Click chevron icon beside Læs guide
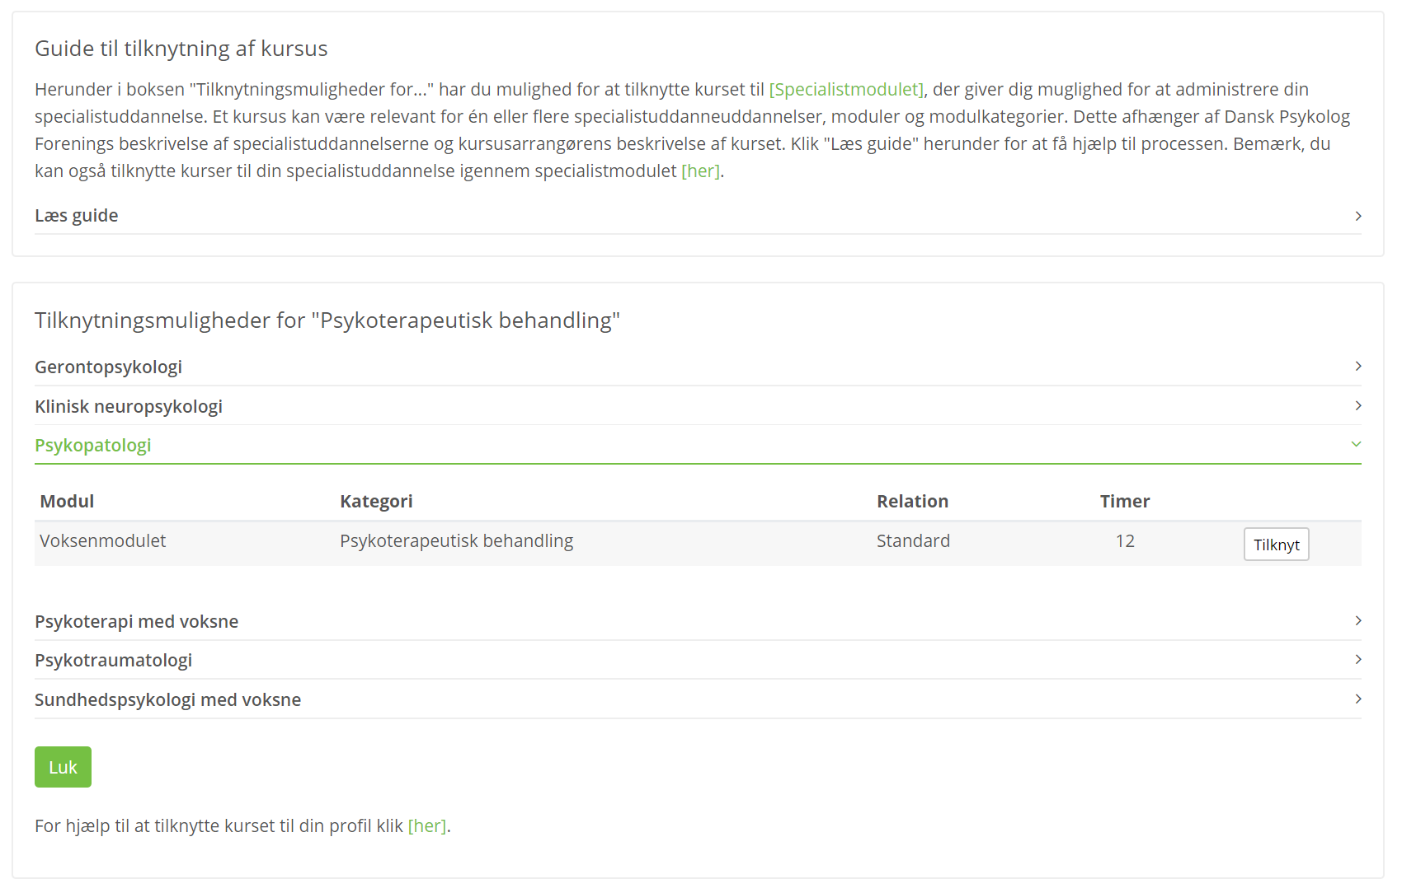The width and height of the screenshot is (1402, 893). (x=1357, y=216)
